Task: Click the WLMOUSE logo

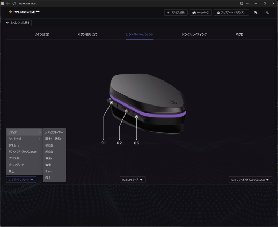Action: pos(24,12)
